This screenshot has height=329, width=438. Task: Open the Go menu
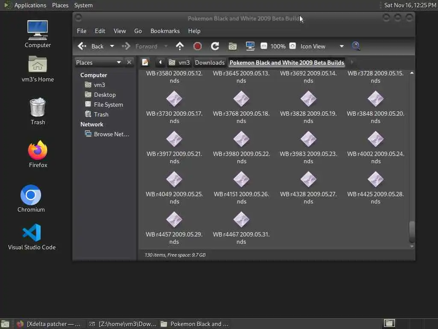point(138,31)
